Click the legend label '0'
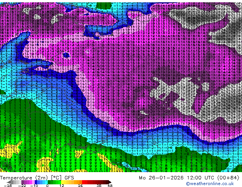Image resolution: width=242 pixels, height=187 pixels. 47,185
